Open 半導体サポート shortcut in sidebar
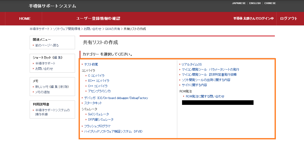The height and width of the screenshot is (148, 304). 45,63
